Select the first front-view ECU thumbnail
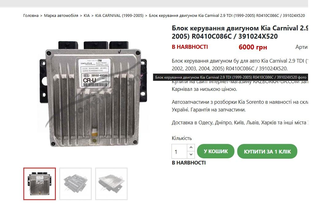This screenshot has height=217, width=336. pyautogui.click(x=40, y=184)
